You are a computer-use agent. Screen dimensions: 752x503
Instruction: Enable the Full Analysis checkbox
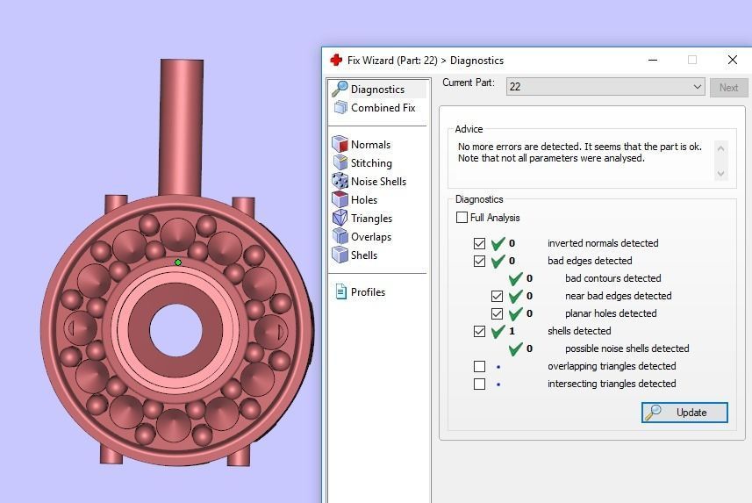pos(462,218)
